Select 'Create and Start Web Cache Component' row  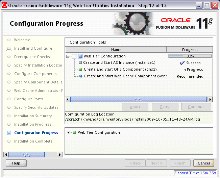[125, 76]
